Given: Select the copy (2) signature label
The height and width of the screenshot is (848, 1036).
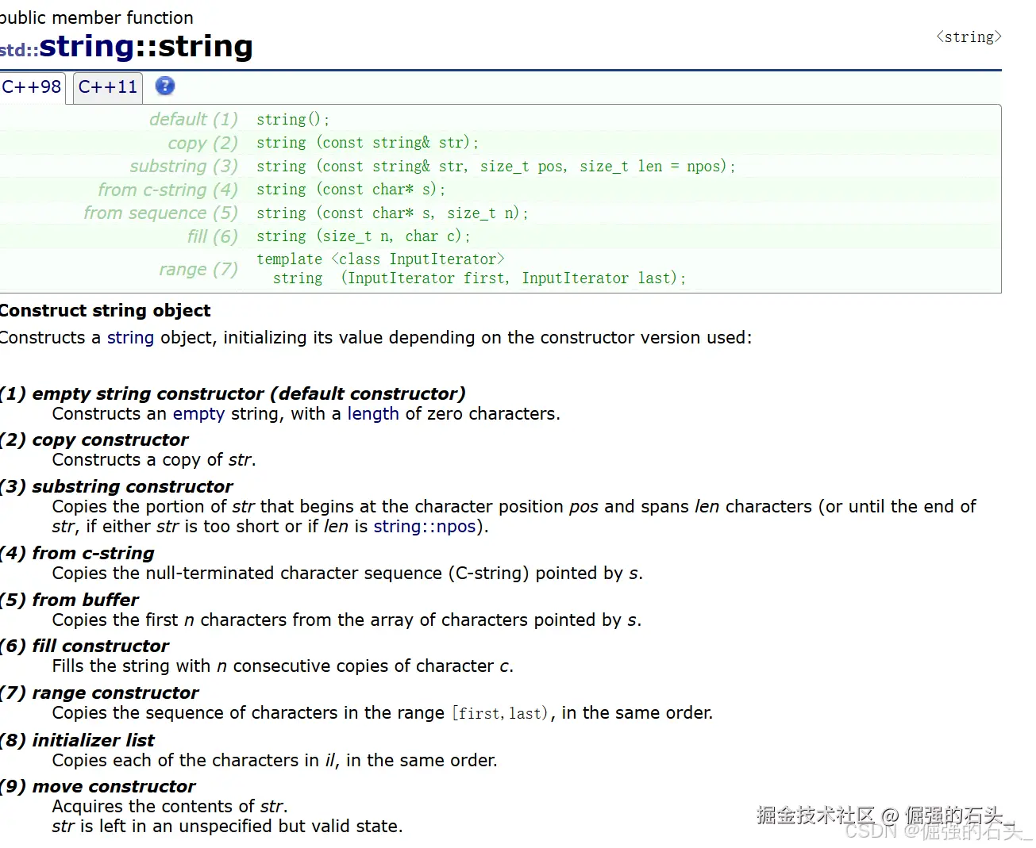Looking at the screenshot, I should [202, 143].
